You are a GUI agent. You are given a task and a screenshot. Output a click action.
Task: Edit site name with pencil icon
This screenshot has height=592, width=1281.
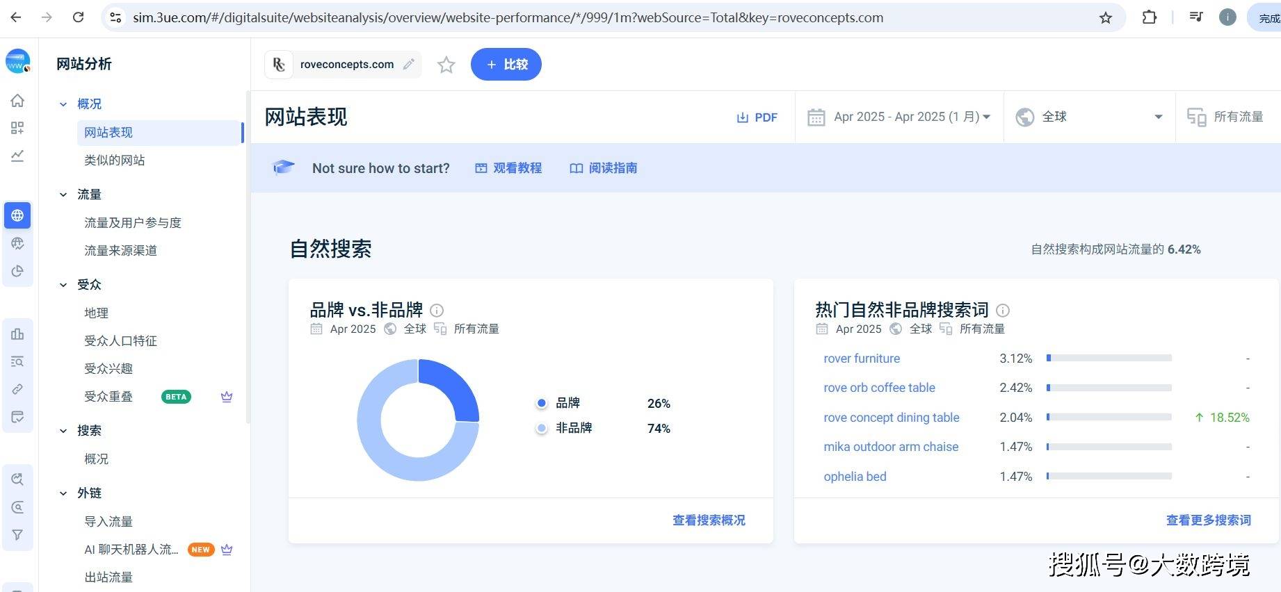(409, 64)
